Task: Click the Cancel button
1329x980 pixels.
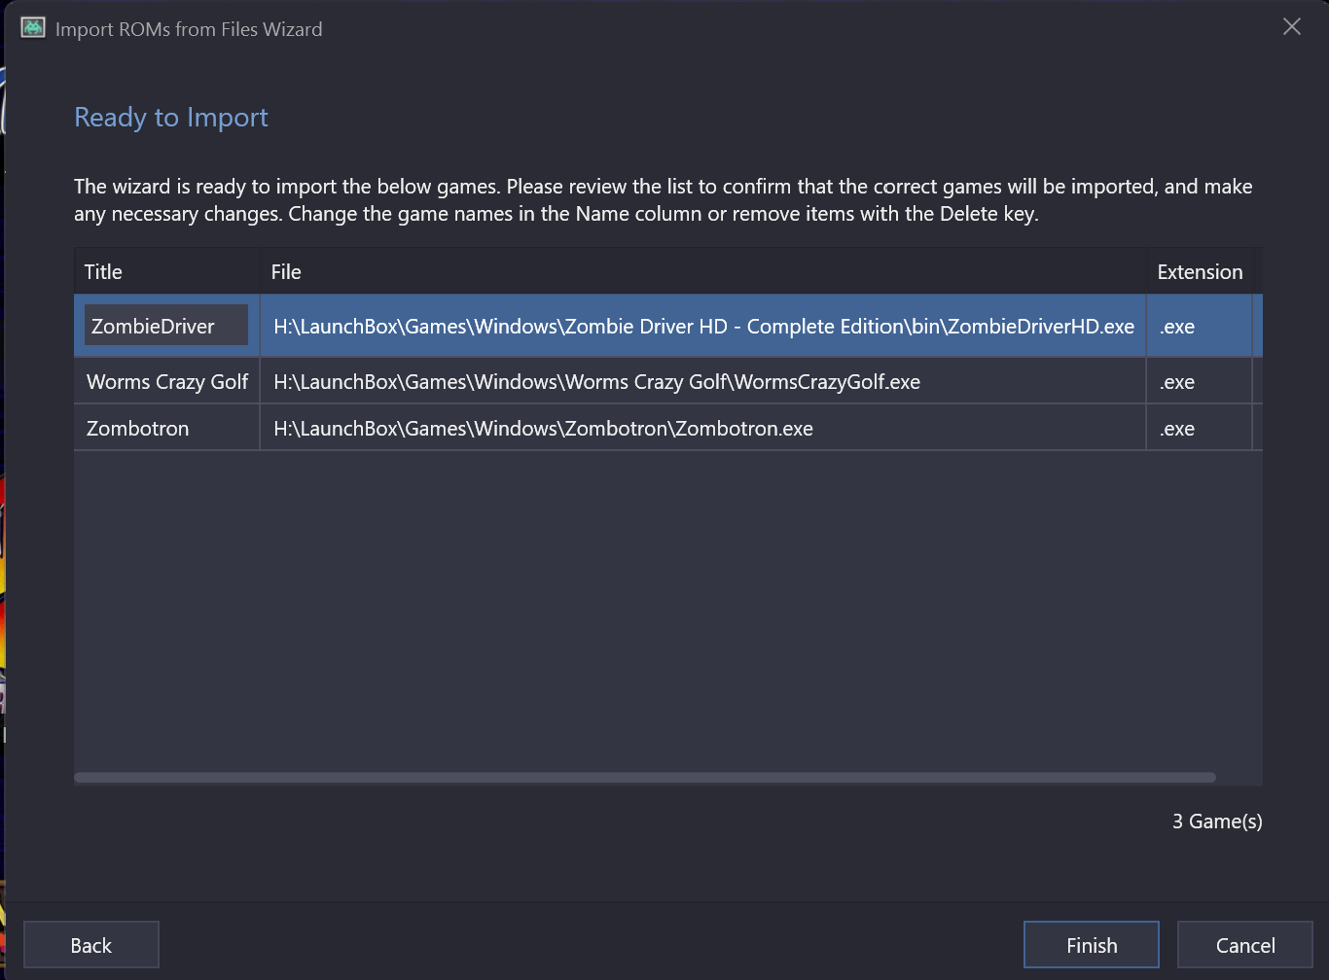Action: pos(1245,945)
